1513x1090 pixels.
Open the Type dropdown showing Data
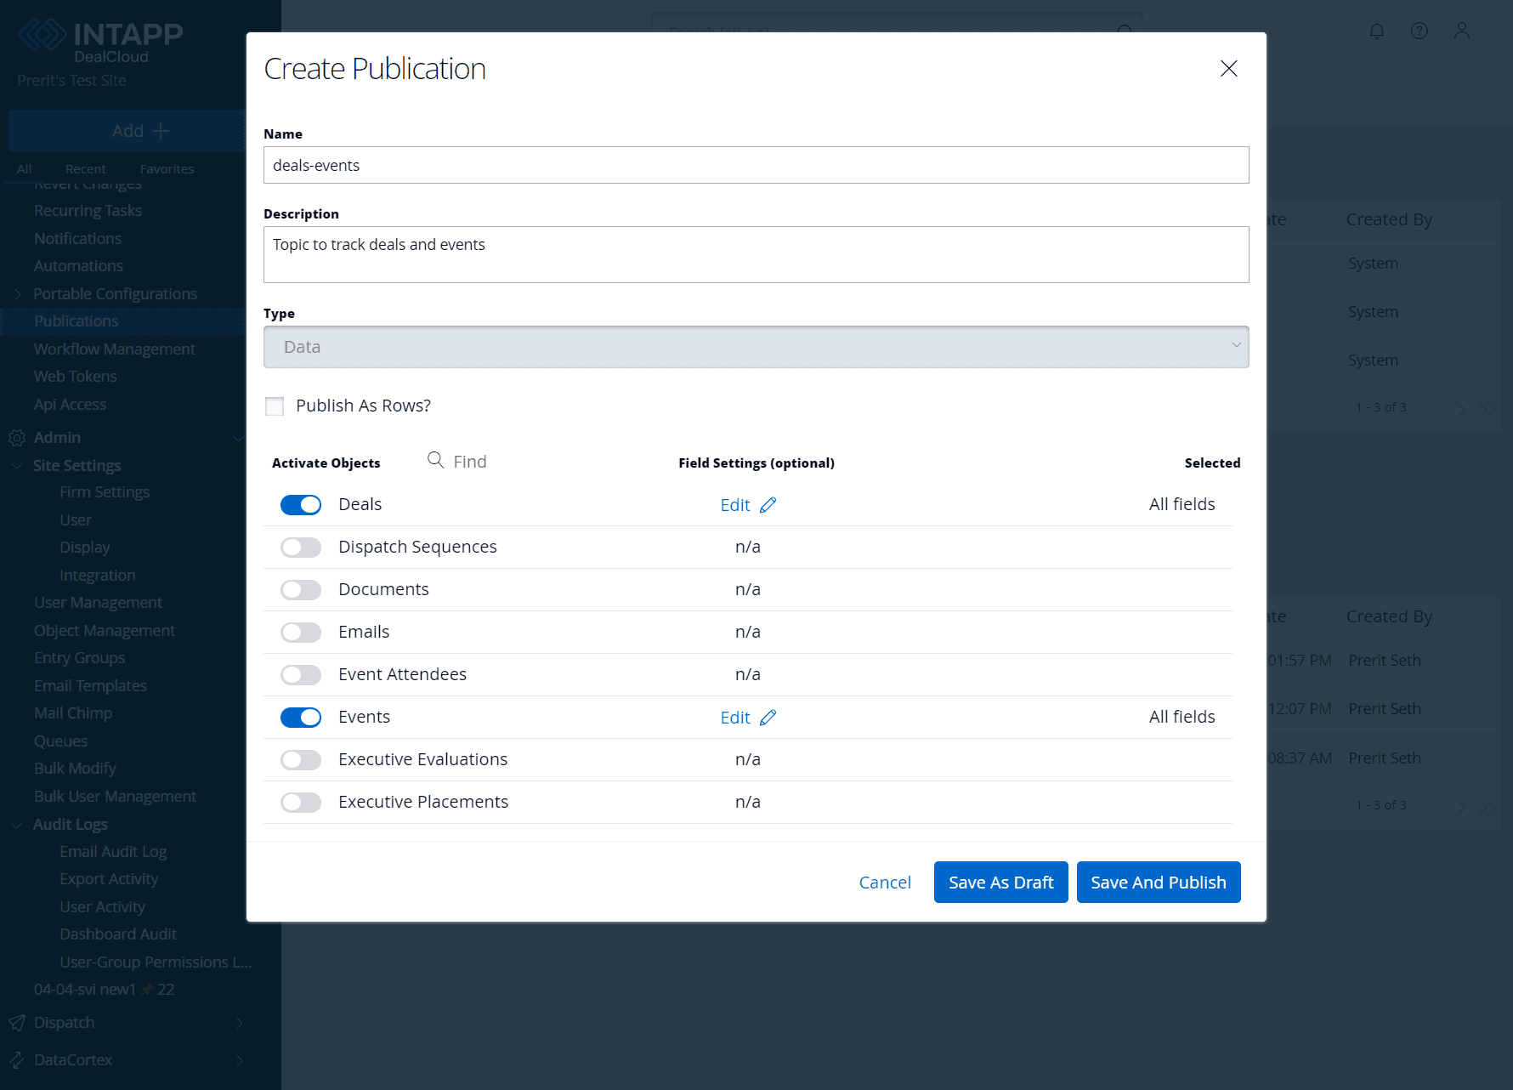(756, 347)
